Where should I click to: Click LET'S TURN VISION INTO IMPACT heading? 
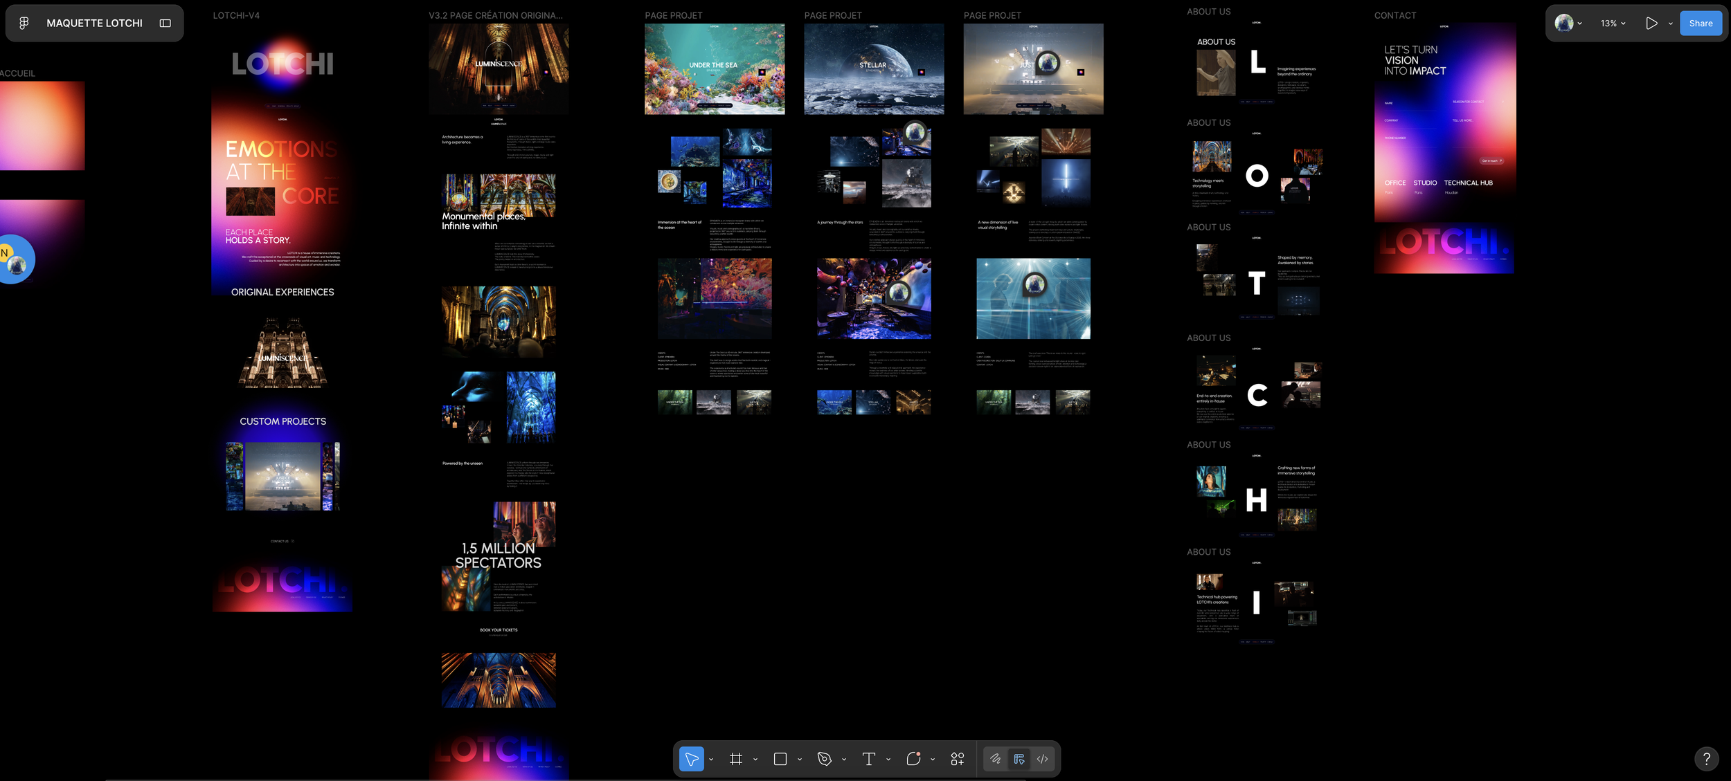1415,60
